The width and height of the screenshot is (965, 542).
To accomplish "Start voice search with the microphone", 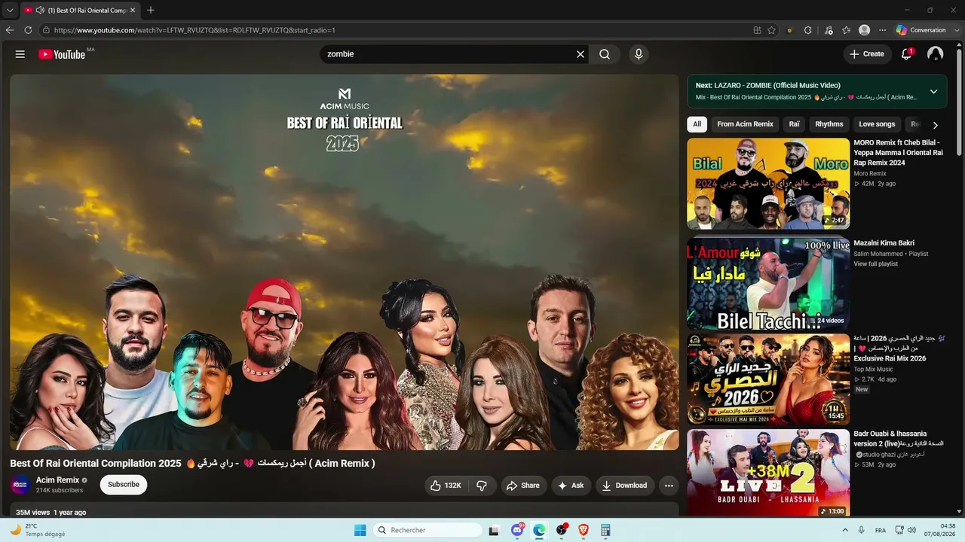I will point(639,54).
